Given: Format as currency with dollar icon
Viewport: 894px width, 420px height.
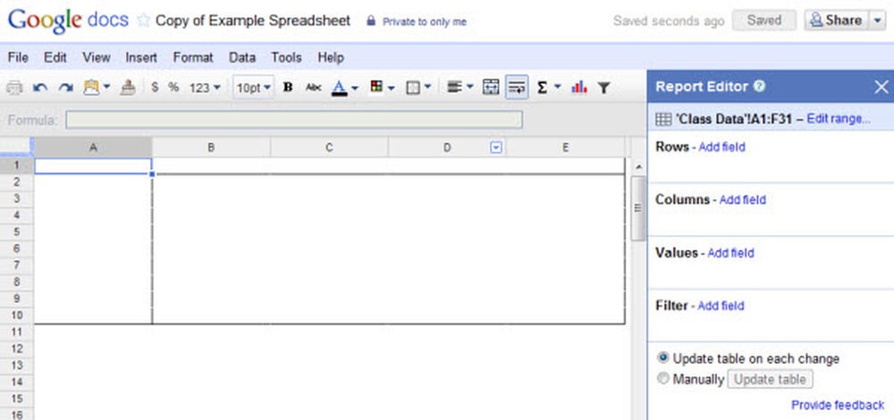Looking at the screenshot, I should click(x=155, y=88).
